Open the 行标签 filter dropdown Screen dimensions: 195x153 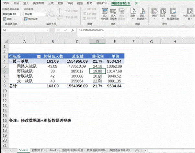(39, 56)
